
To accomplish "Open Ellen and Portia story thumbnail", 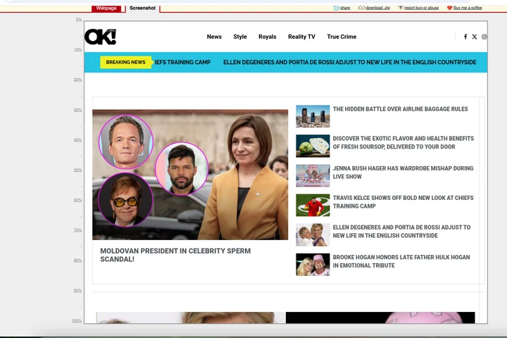I will [x=313, y=234].
